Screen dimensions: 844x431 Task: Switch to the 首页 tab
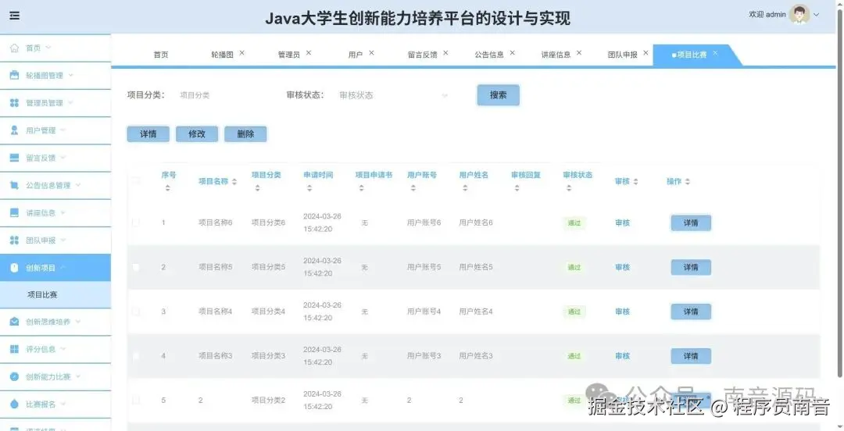click(x=161, y=55)
